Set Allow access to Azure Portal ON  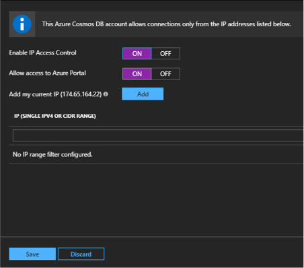tap(137, 74)
